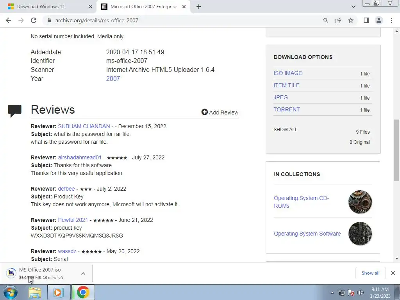Bookmark this page with the star
This screenshot has width=400, height=300.
click(351, 20)
